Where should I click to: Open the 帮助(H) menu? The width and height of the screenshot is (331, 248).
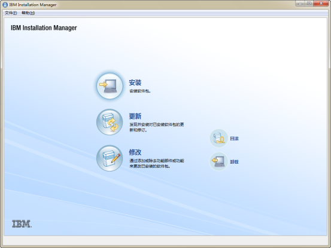28,13
